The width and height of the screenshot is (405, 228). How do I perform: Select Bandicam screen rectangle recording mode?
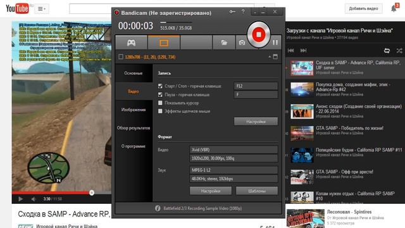164,42
